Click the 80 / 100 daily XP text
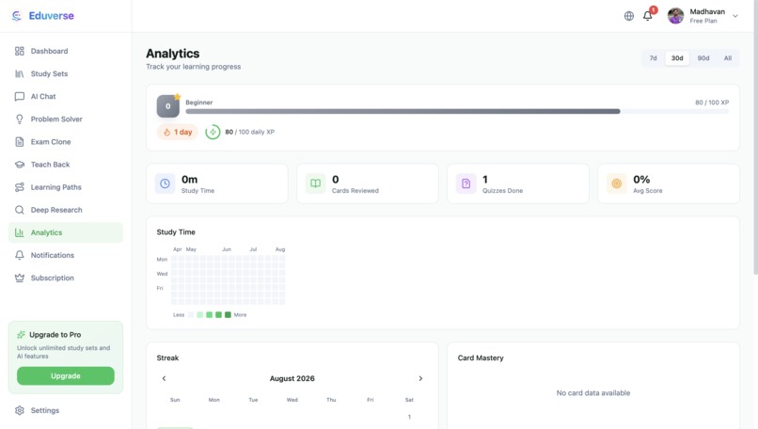The image size is (758, 429). [x=249, y=132]
